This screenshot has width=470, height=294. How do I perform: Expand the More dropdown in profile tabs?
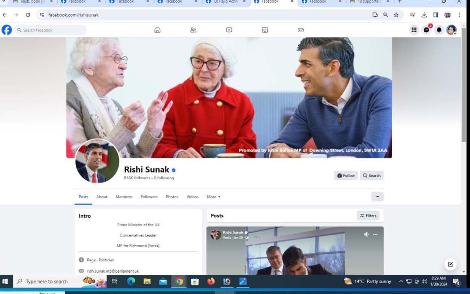(x=214, y=197)
